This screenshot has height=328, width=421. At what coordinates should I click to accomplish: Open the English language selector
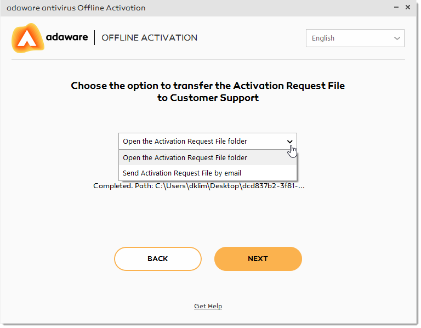coord(355,38)
